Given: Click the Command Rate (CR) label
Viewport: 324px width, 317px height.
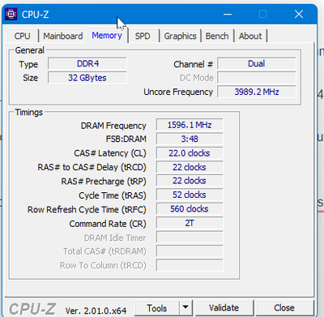Looking at the screenshot, I should [108, 224].
